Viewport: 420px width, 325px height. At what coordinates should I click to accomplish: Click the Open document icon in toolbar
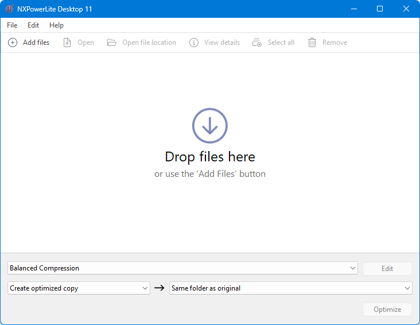click(x=67, y=42)
